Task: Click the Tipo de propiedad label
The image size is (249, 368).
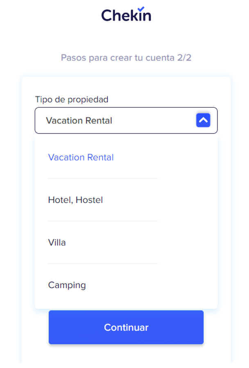Action: click(x=72, y=99)
